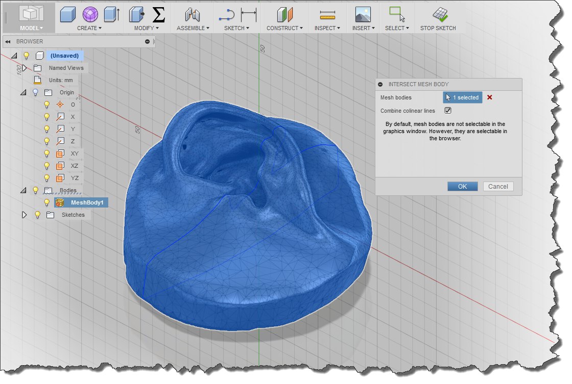572x384 pixels.
Task: Collapse the Bodies folder
Action: point(23,190)
